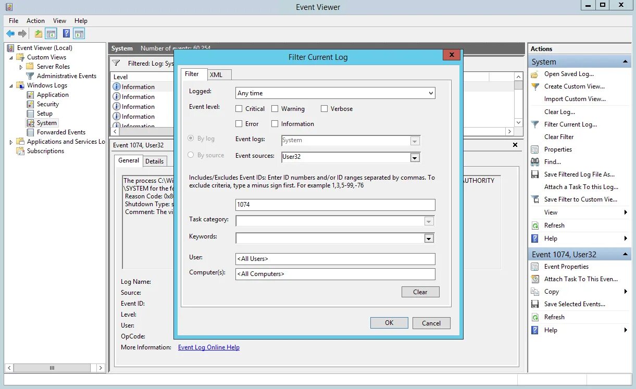Open Saved Log via Actions panel icon
This screenshot has width=636, height=389.
pyautogui.click(x=534, y=74)
